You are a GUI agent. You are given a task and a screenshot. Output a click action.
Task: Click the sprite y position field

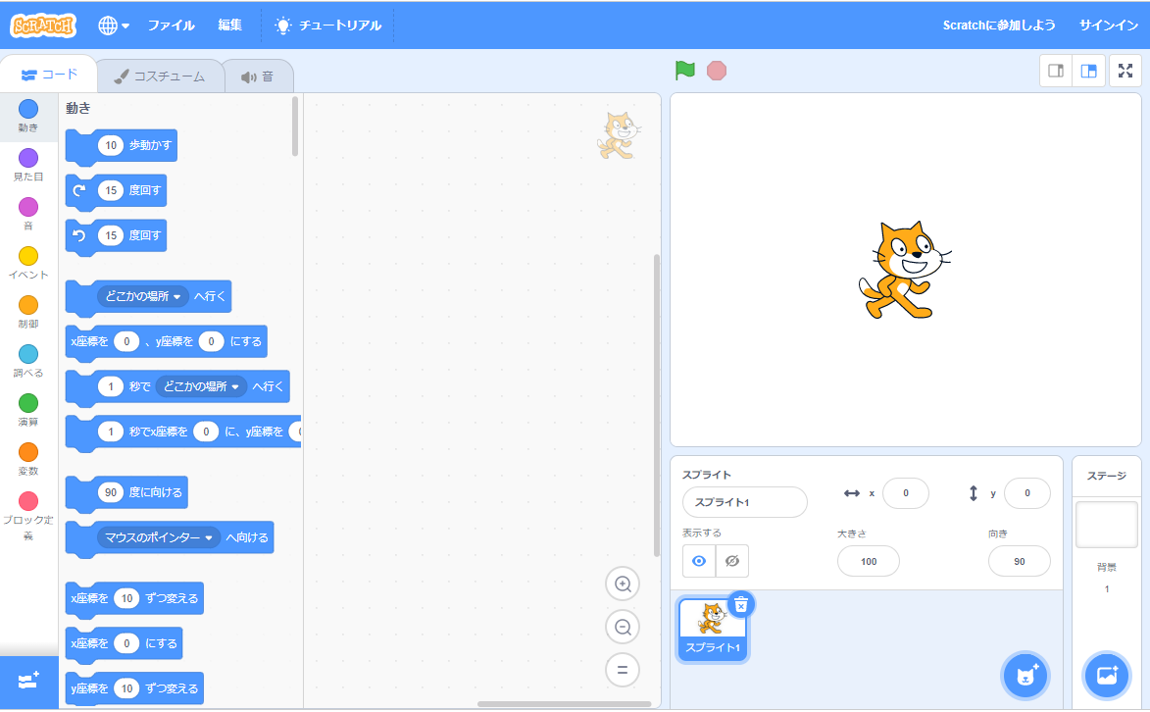pyautogui.click(x=1026, y=493)
